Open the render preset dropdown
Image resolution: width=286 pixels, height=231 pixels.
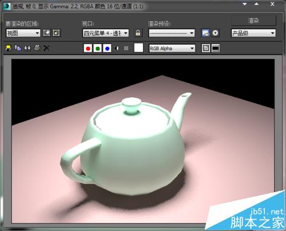pyautogui.click(x=172, y=33)
